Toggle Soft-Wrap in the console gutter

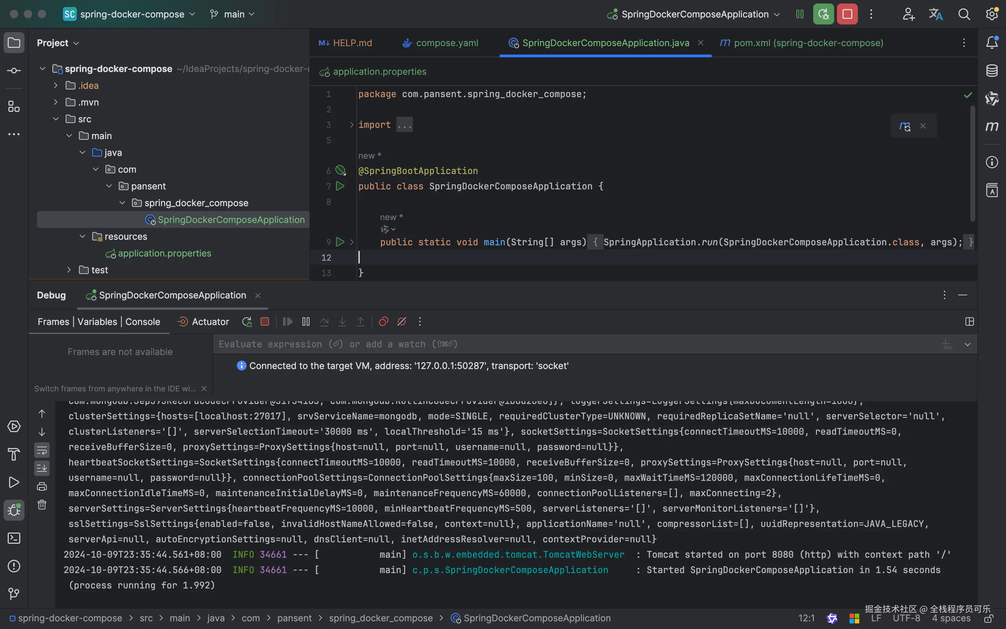42,450
